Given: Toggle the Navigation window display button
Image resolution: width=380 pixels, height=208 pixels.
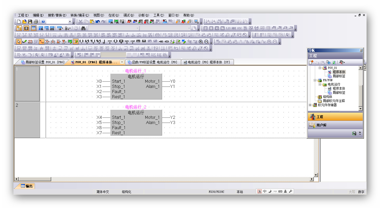Looking at the screenshot, I should [x=19, y=28].
